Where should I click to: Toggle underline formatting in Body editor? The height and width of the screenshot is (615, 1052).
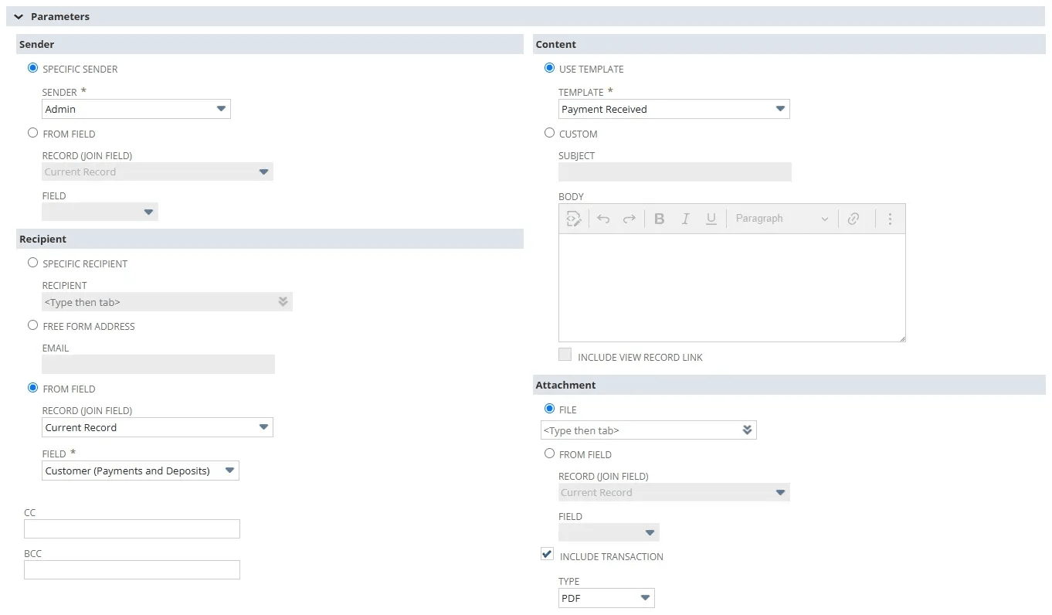coord(711,219)
